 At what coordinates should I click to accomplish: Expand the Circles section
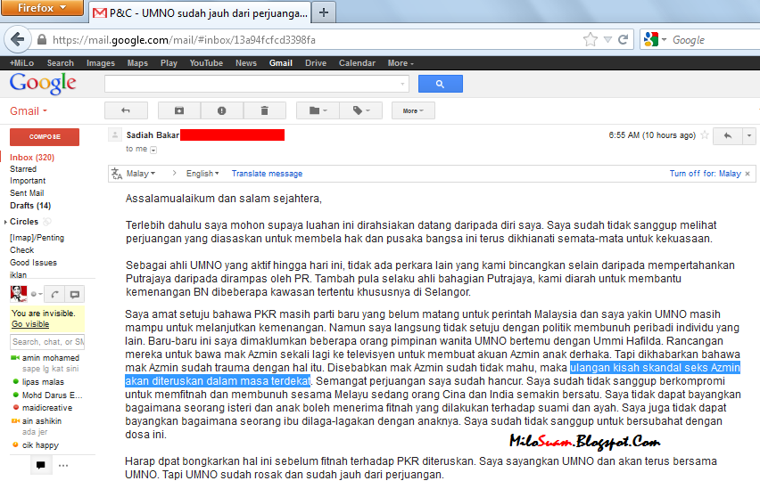pyautogui.click(x=5, y=222)
